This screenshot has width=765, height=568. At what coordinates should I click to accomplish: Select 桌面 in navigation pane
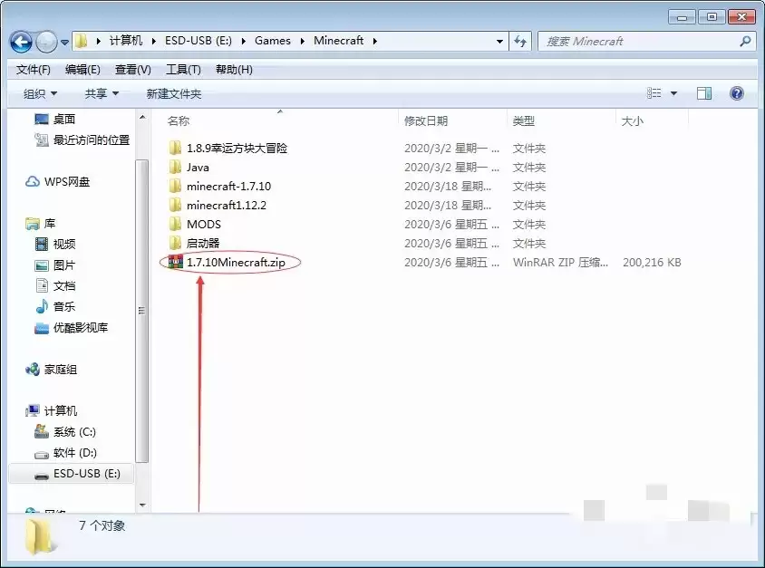pyautogui.click(x=64, y=119)
